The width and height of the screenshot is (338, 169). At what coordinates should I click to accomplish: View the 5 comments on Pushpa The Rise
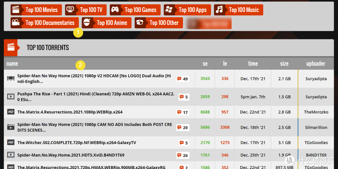pos(184,97)
